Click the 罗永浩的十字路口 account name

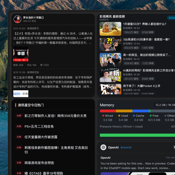33,17
